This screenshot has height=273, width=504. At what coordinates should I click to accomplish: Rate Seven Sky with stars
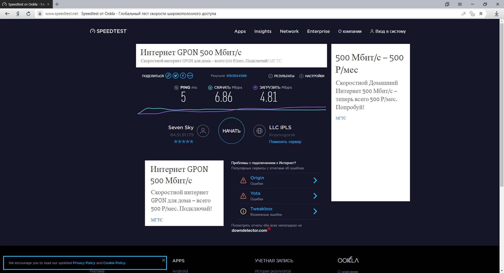(x=183, y=141)
